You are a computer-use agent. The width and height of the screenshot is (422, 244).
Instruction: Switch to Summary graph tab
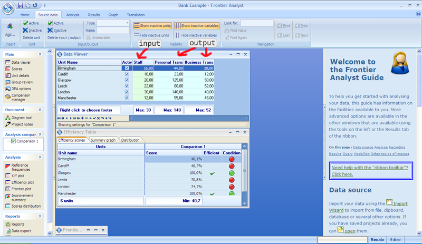coord(103,140)
